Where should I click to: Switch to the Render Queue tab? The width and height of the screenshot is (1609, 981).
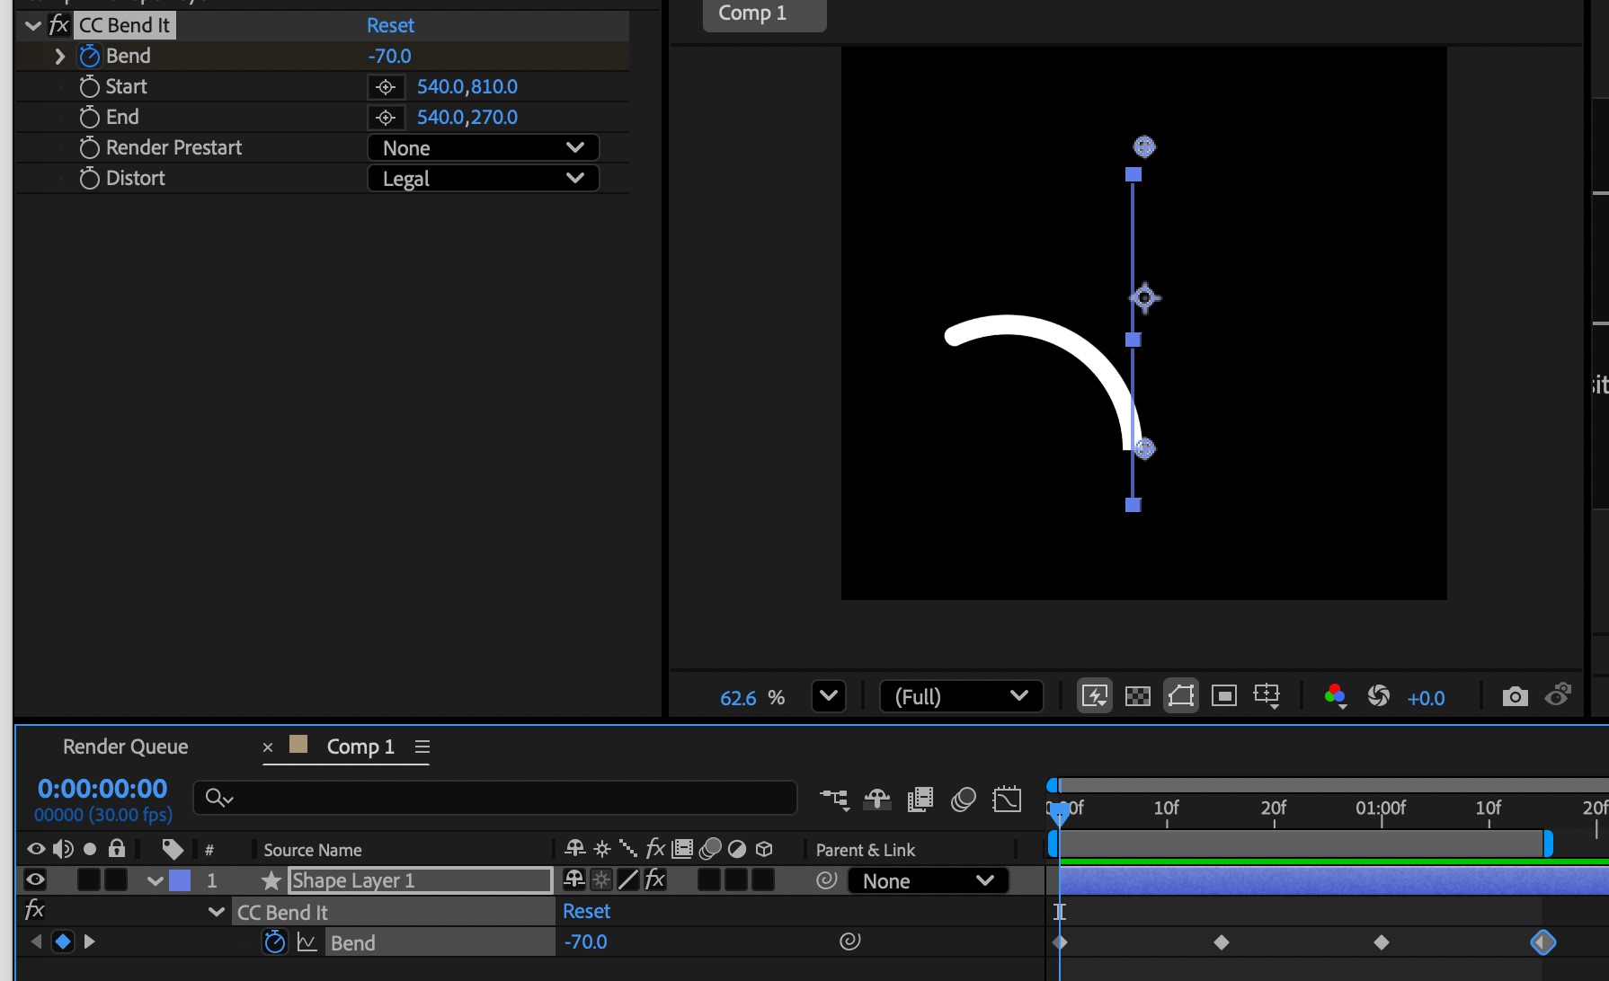pos(126,747)
